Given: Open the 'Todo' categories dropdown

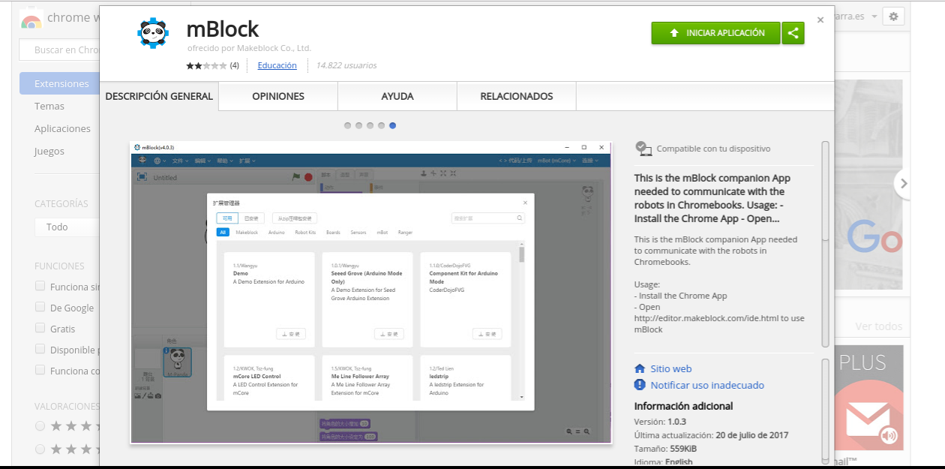Looking at the screenshot, I should [67, 227].
